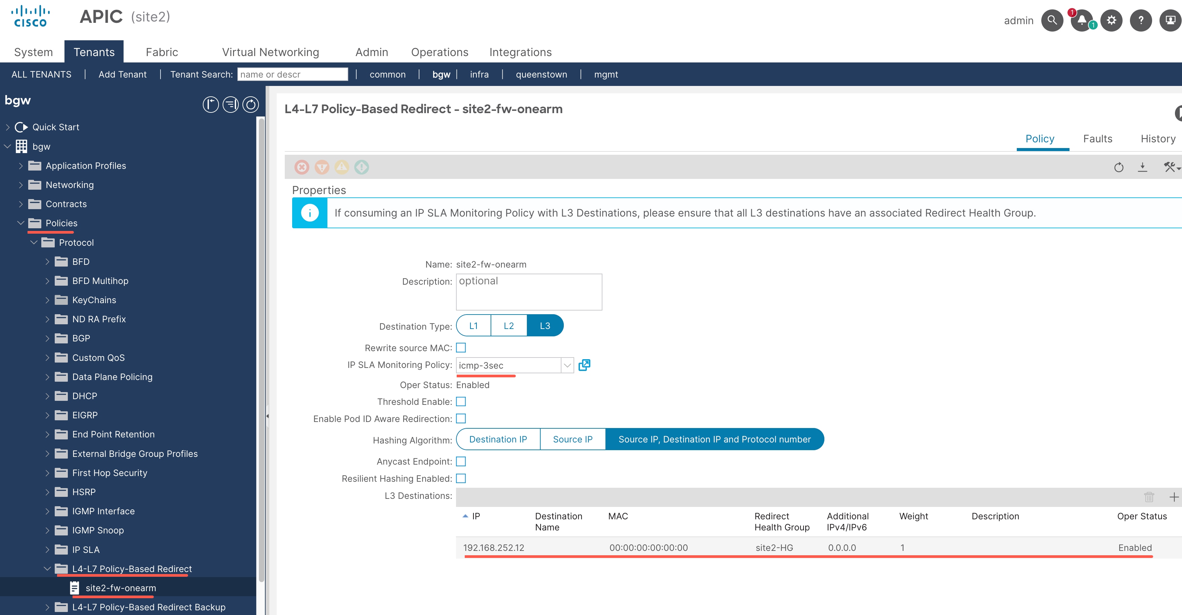1182x615 pixels.
Task: Click the major faults orange icon
Action: [322, 168]
